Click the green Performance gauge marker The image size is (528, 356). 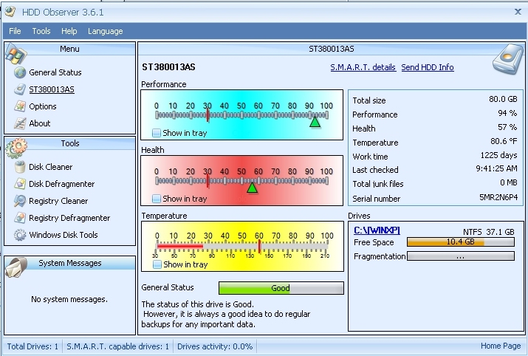point(315,122)
